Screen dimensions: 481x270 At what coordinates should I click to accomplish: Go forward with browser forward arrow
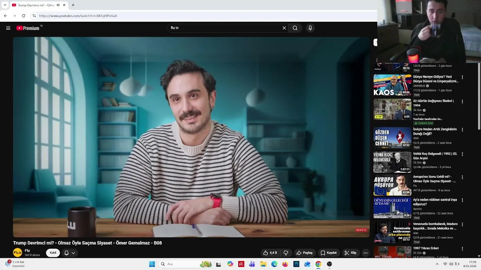click(x=14, y=16)
